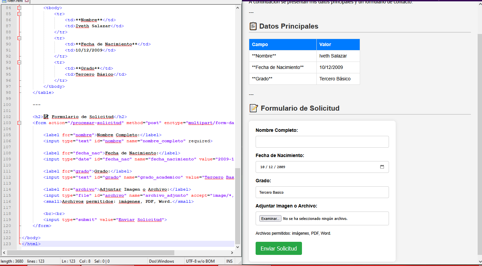482x266 pixels.
Task: Switch to the Iveth.html tab
Action: (x=13, y=1)
